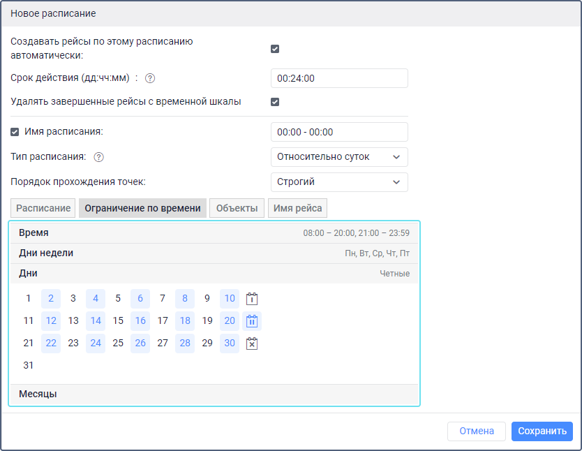Toggle automatic trip creation checkbox

[275, 49]
